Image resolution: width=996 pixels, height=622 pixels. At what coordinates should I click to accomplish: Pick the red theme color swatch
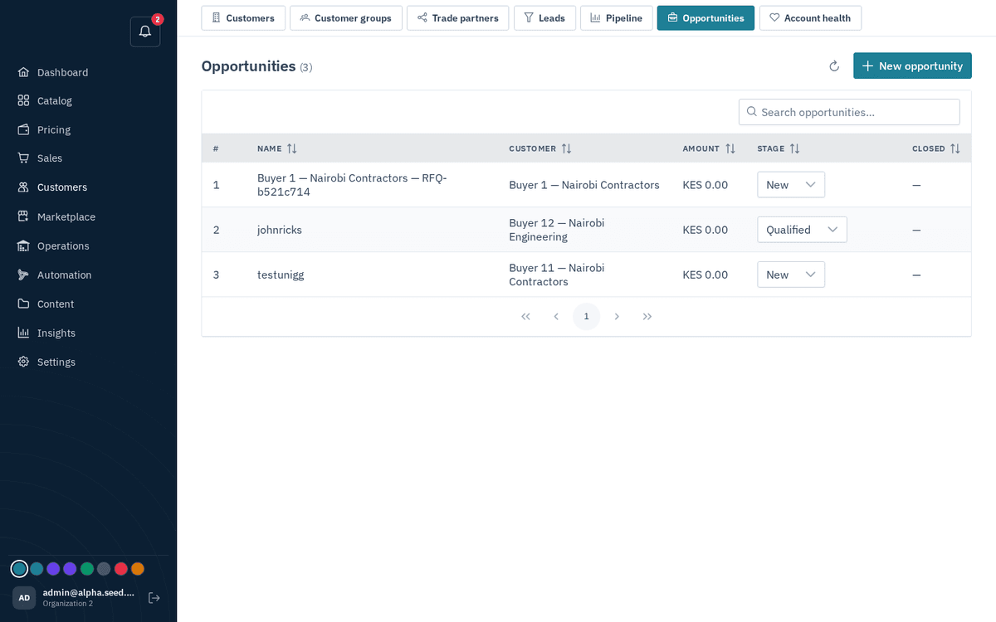pos(120,569)
